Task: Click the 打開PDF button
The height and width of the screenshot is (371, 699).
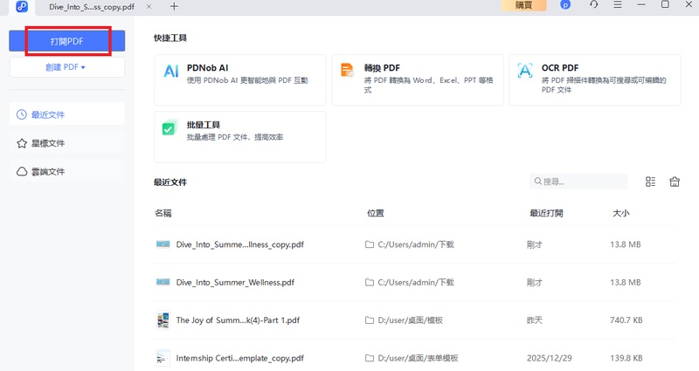Action: tap(67, 41)
